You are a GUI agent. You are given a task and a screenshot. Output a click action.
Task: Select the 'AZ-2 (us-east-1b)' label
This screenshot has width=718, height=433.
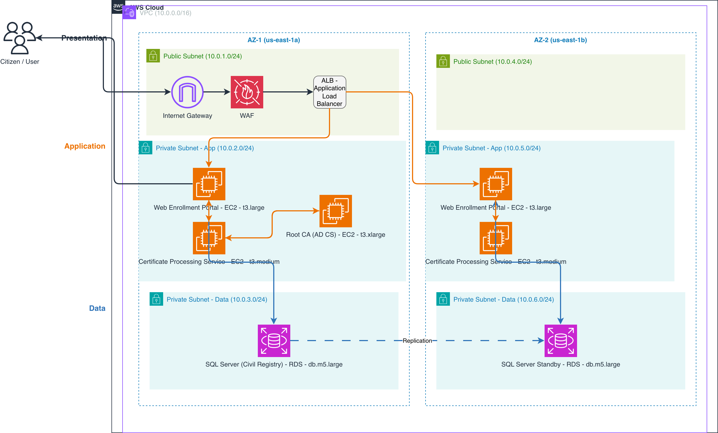pos(560,40)
